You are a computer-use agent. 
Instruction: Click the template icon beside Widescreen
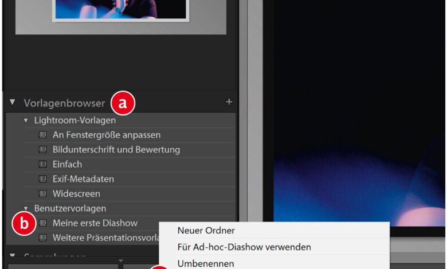pos(42,193)
